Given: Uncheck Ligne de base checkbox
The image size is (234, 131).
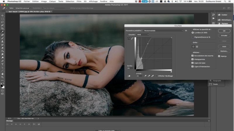Looking at the screenshot, I should click(x=192, y=63).
